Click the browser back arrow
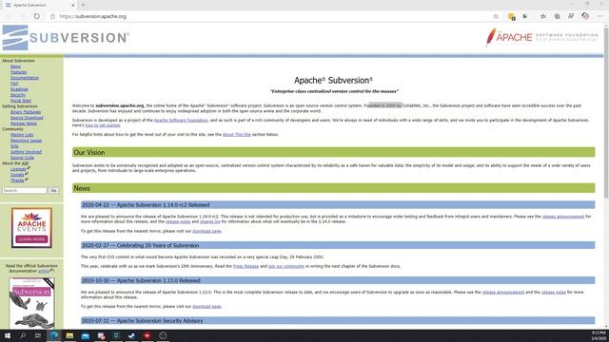The width and height of the screenshot is (609, 342). coord(9,16)
